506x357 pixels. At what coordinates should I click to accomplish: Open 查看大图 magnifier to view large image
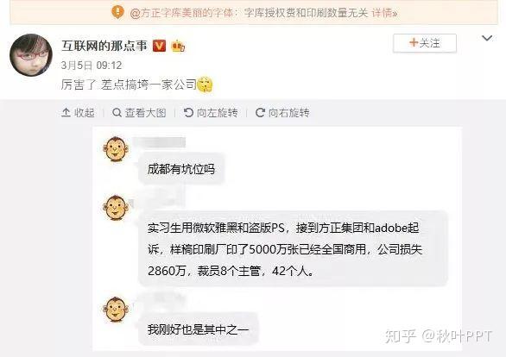(x=139, y=113)
